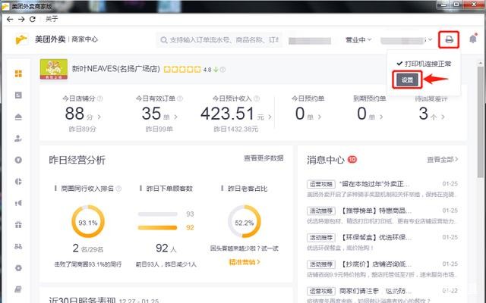486x303 pixels.
Task: Click the 92 人 customer count
Action: coord(166,248)
